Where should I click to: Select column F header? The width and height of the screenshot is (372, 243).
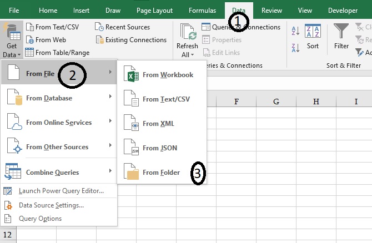point(237,102)
